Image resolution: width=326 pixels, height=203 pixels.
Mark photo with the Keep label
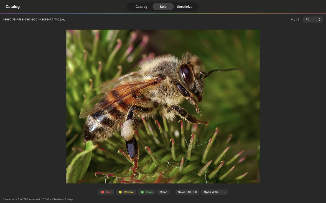click(x=147, y=192)
